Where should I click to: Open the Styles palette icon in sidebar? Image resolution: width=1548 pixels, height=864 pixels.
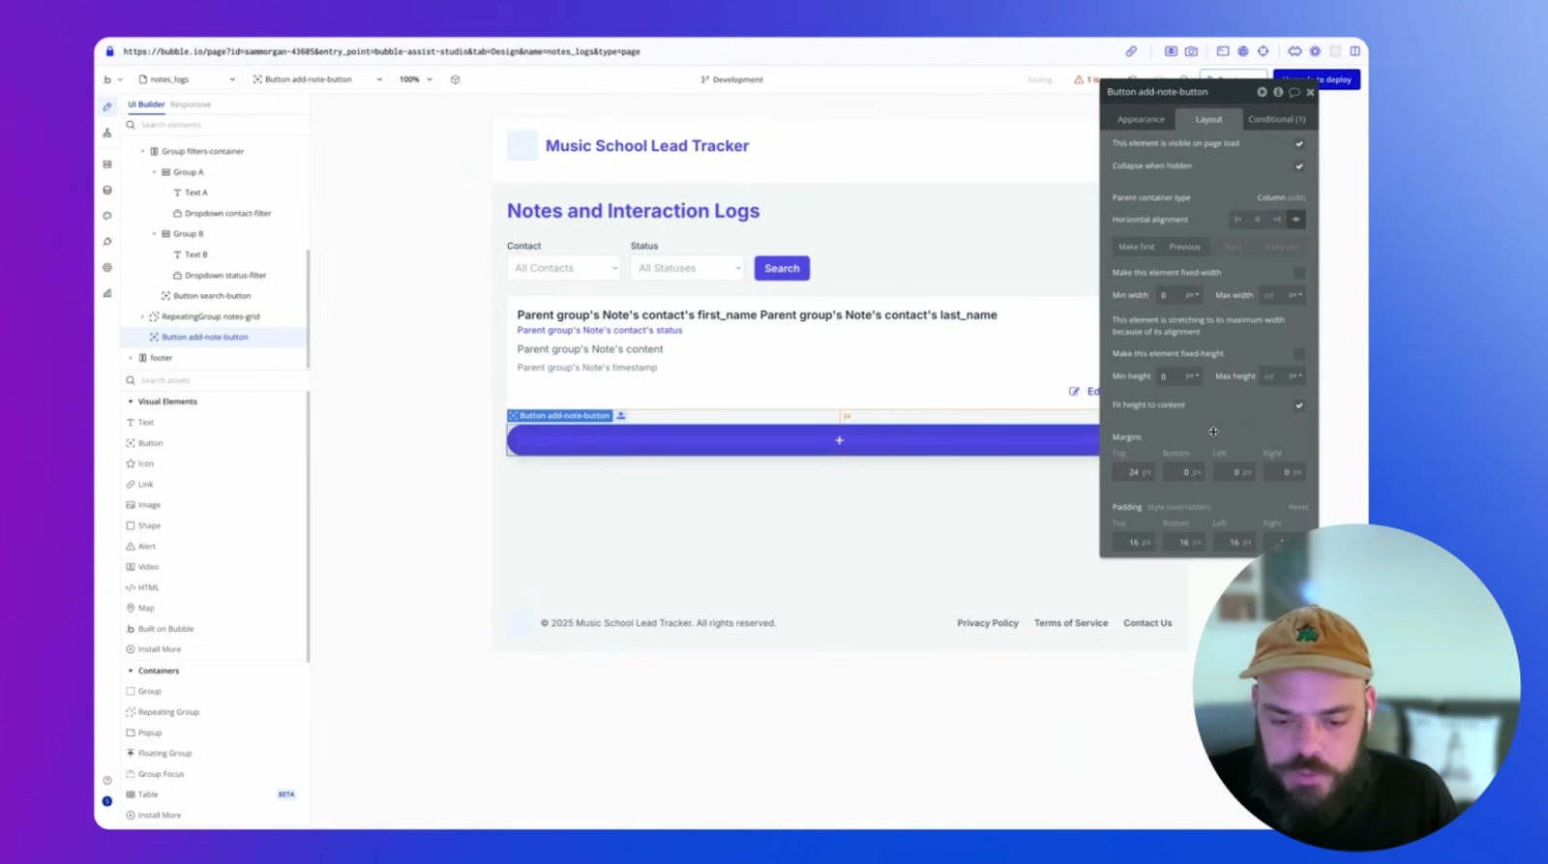107,216
